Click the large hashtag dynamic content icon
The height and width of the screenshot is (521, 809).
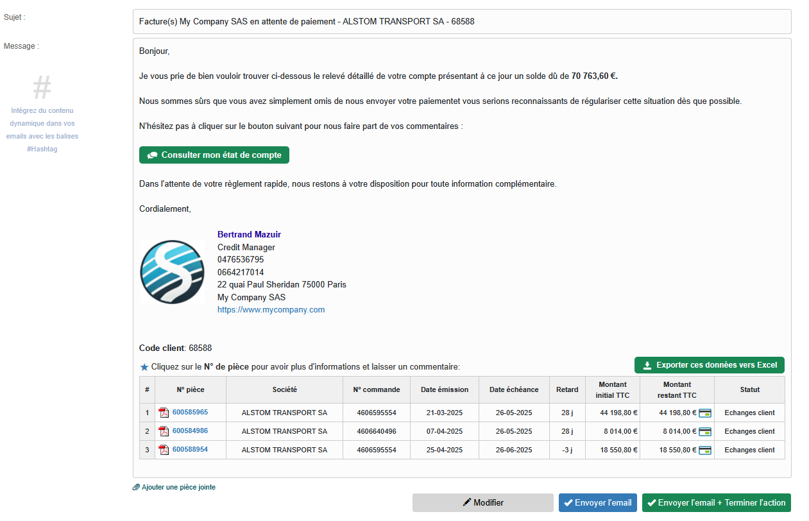(x=42, y=87)
